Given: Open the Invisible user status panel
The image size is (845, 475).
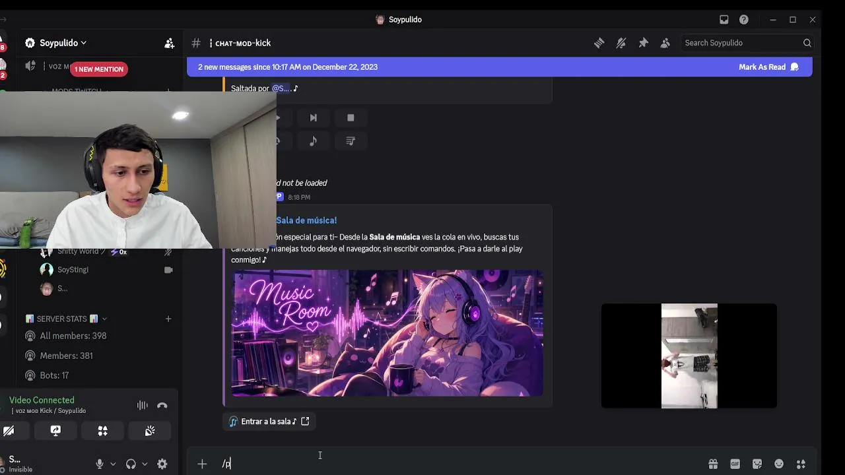Looking at the screenshot, I should [21, 464].
